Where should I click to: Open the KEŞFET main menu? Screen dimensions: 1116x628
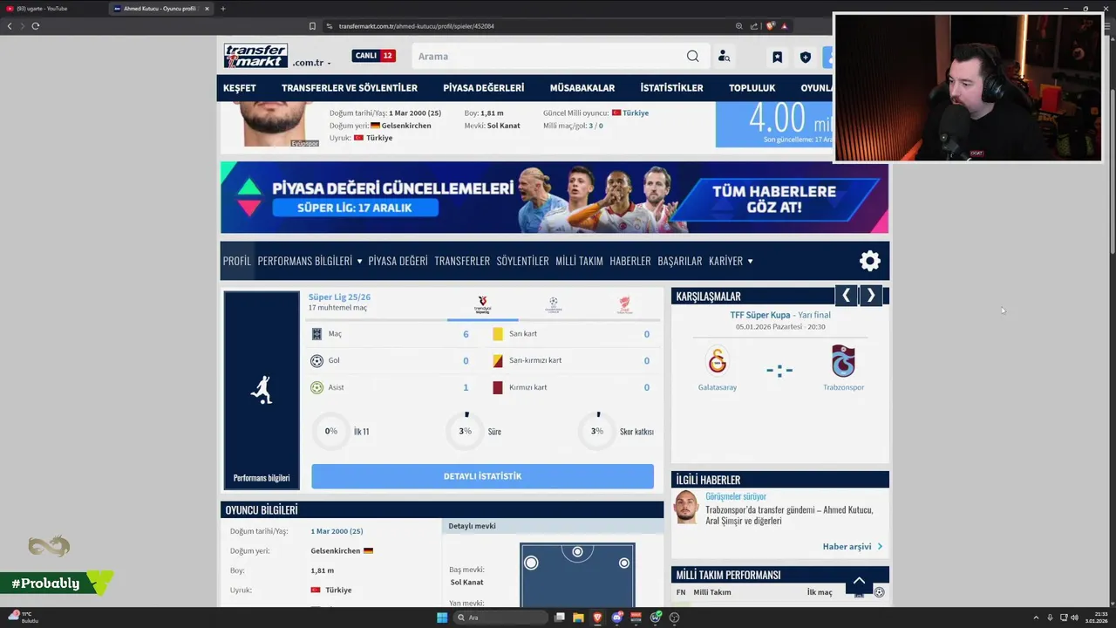[240, 88]
